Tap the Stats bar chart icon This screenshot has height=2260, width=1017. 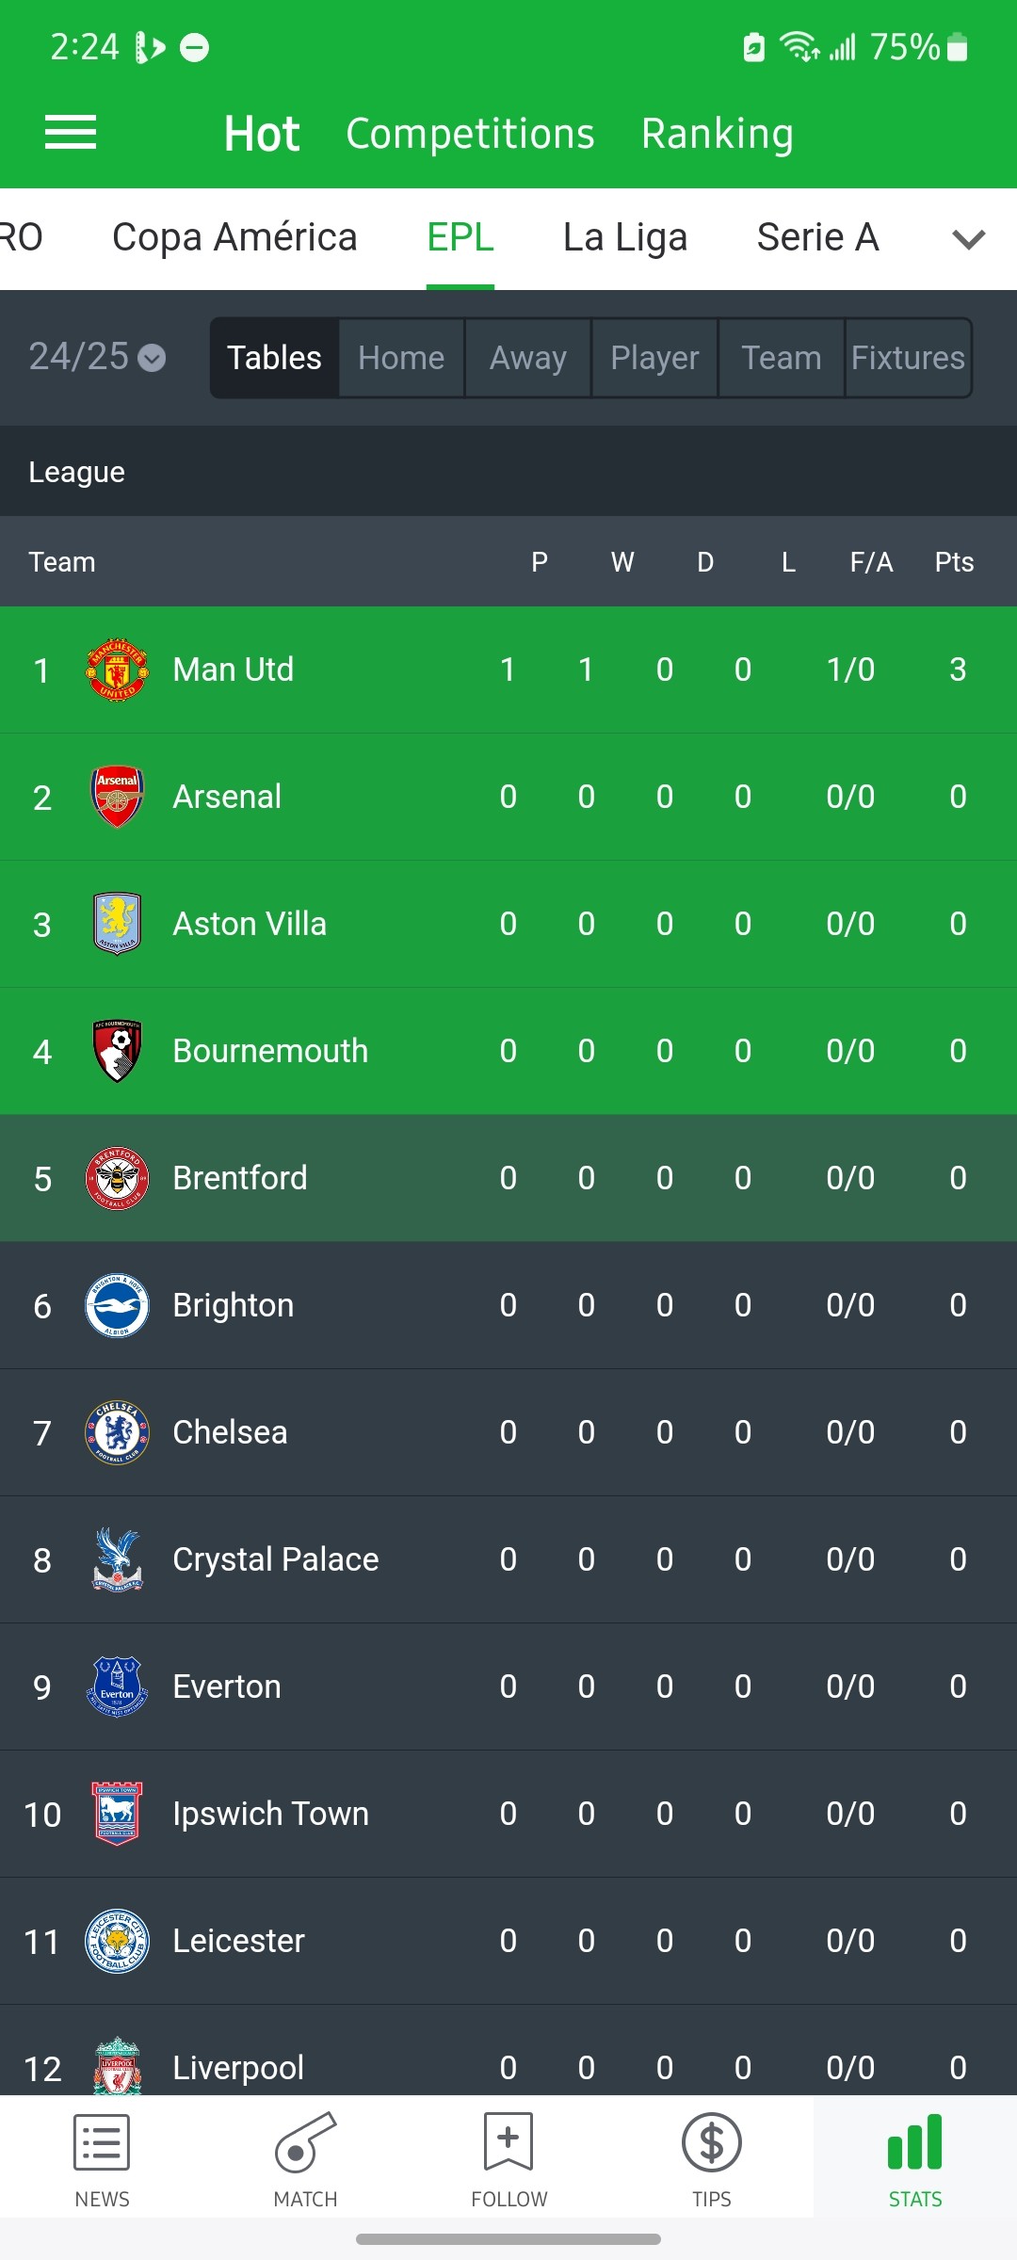914,2142
